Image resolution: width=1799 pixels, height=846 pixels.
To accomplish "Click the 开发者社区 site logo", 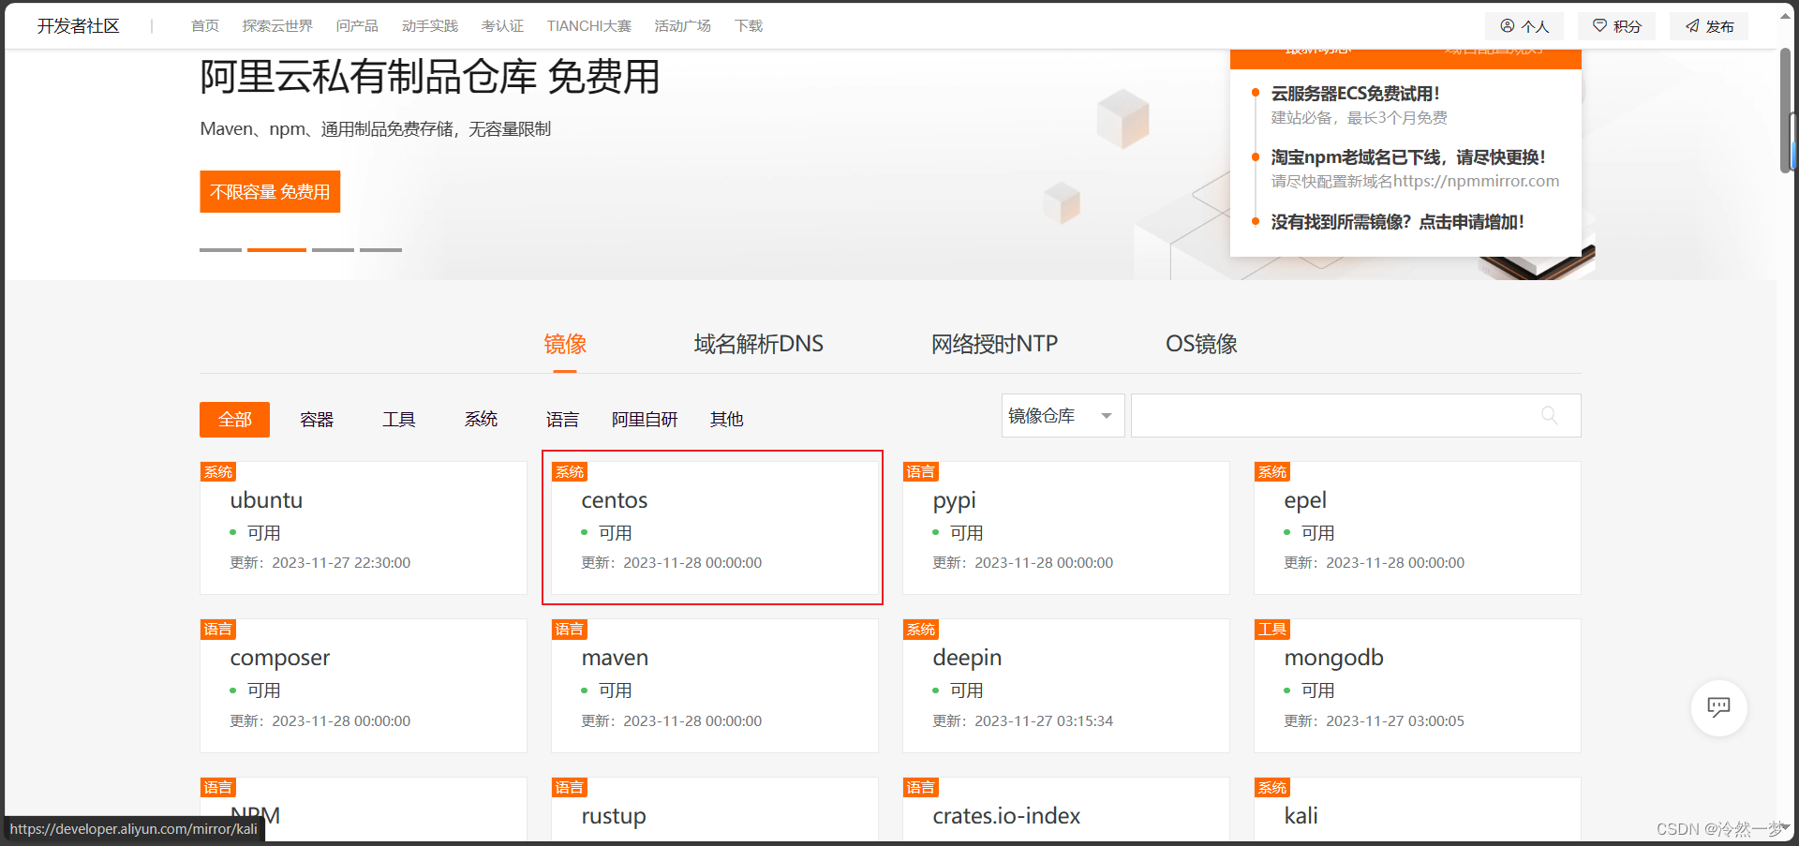I will pyautogui.click(x=79, y=25).
